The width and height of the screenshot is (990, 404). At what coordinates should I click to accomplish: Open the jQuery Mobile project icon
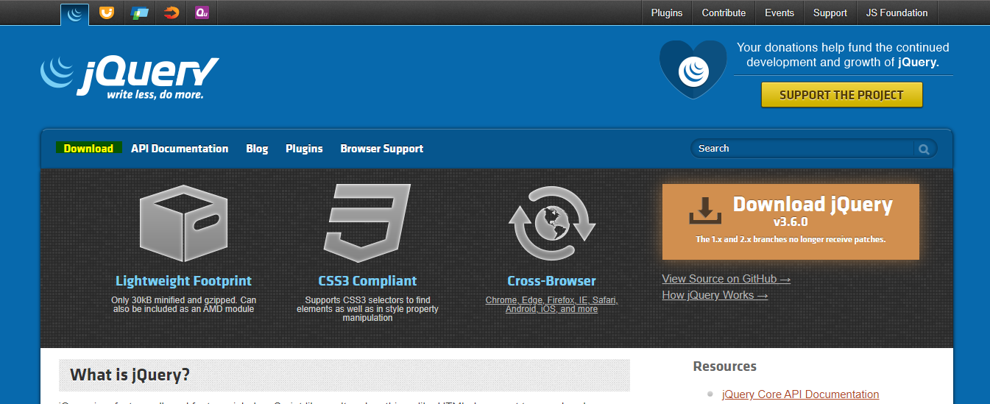click(x=139, y=13)
